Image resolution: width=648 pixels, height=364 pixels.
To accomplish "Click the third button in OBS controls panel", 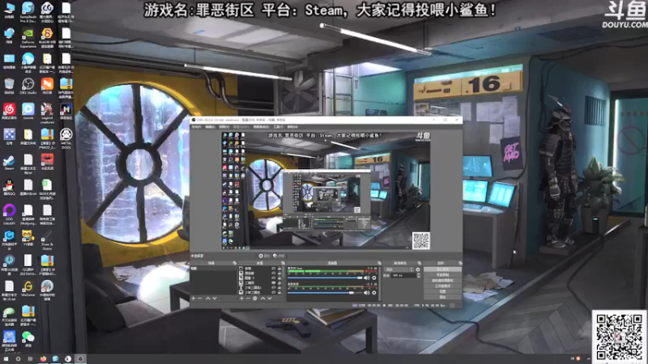I will [x=442, y=280].
